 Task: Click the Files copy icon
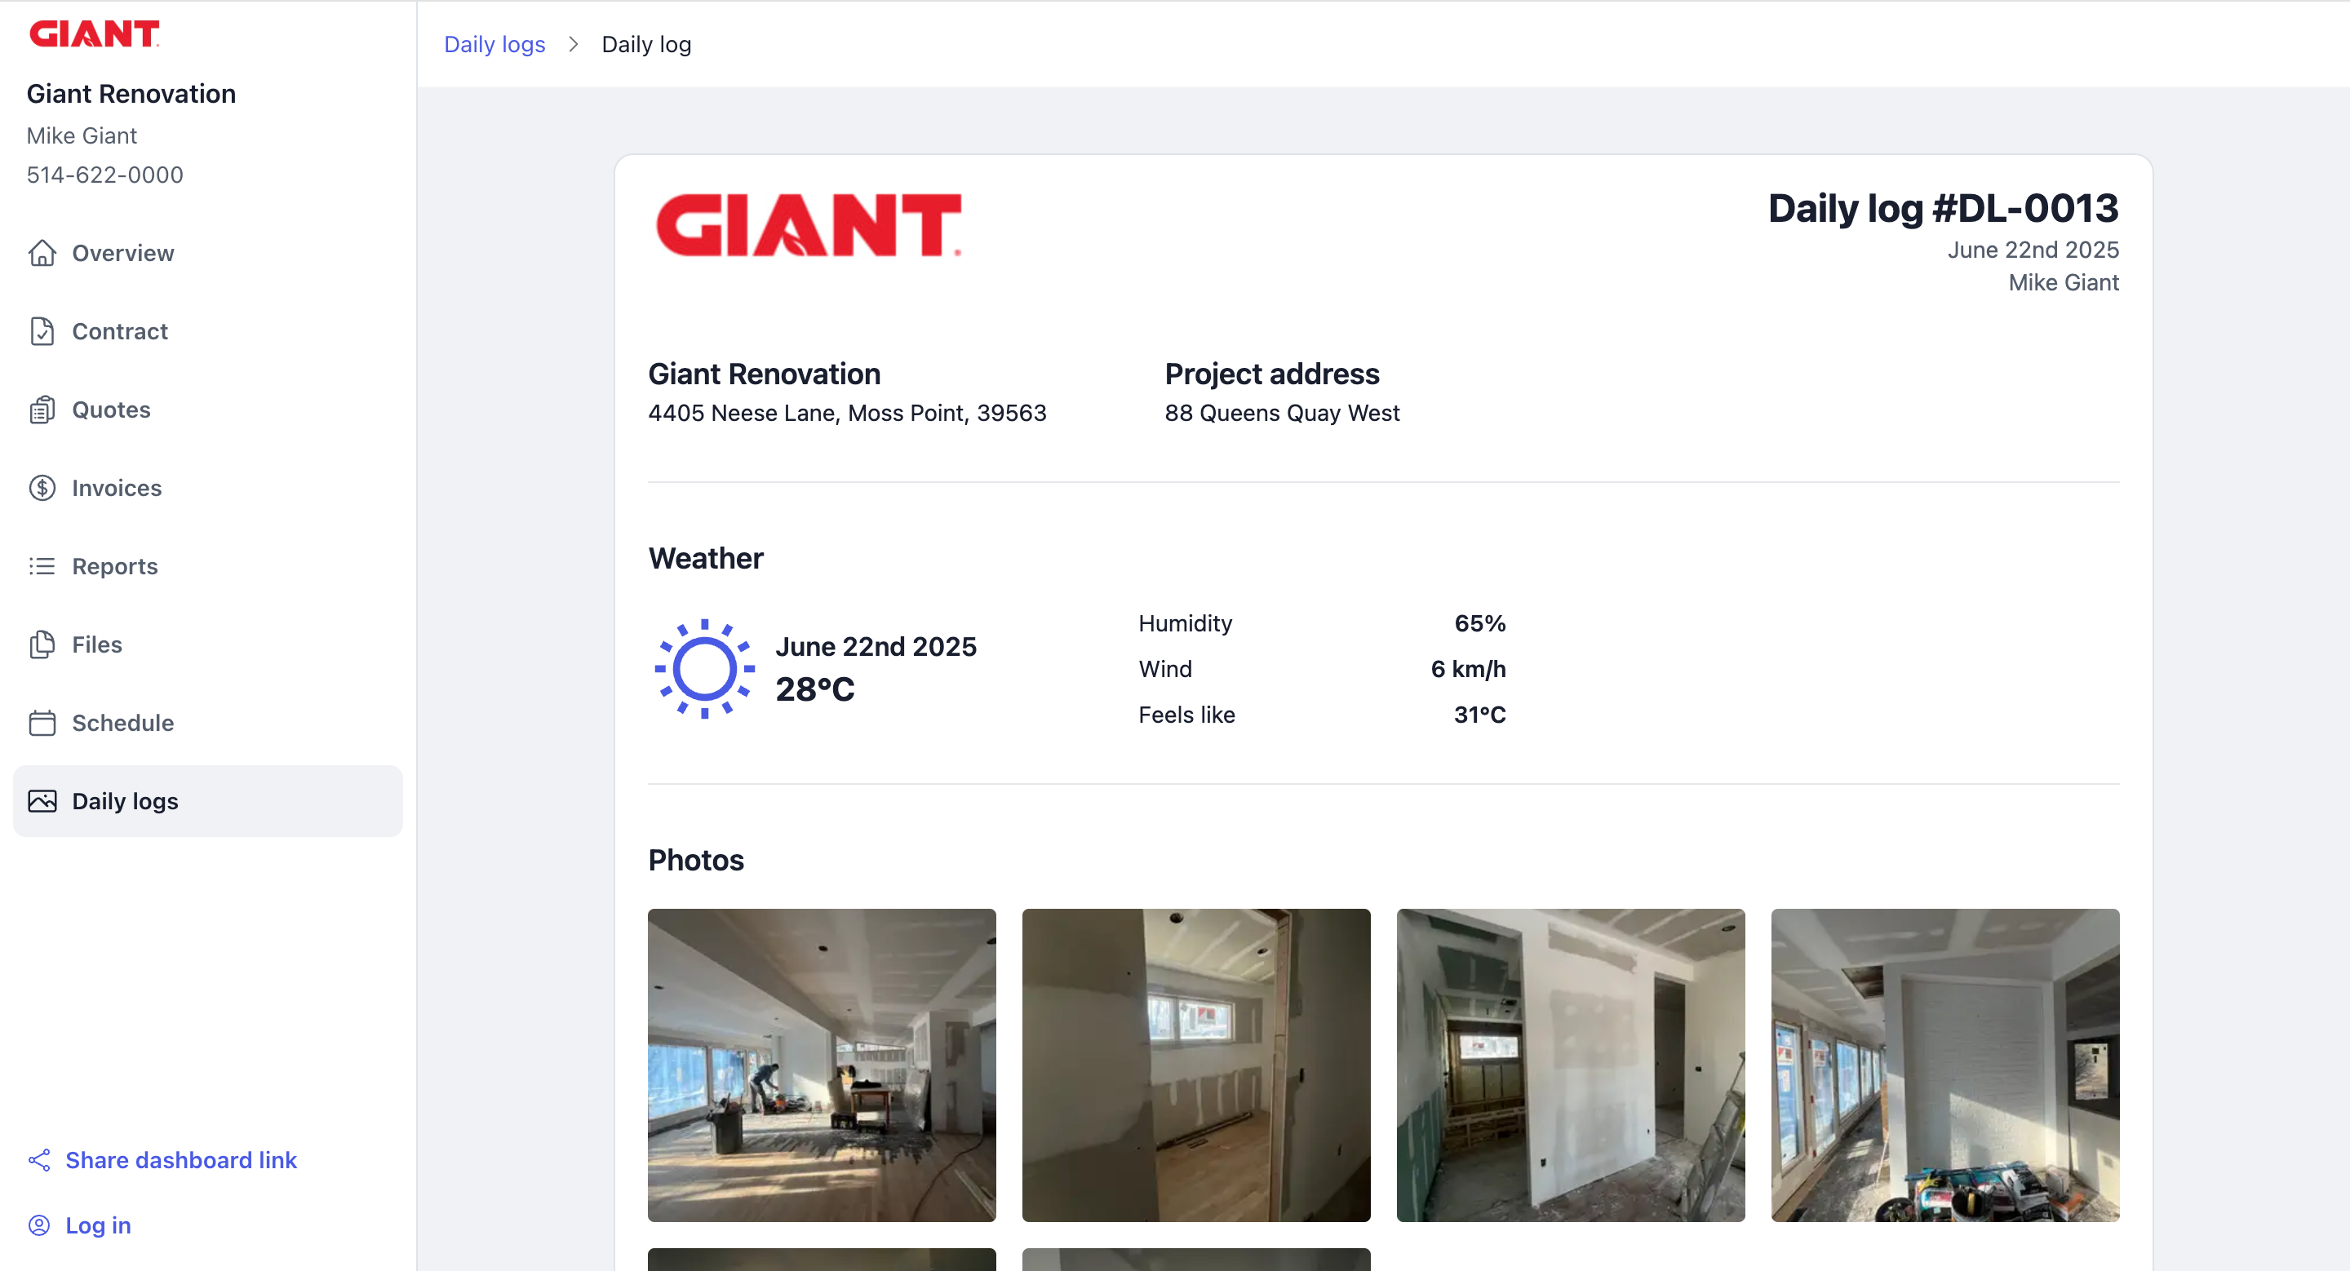42,644
